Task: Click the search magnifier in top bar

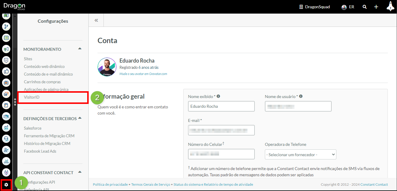Action: pyautogui.click(x=365, y=7)
